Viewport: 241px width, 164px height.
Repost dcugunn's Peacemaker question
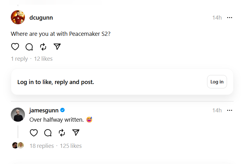(x=43, y=47)
